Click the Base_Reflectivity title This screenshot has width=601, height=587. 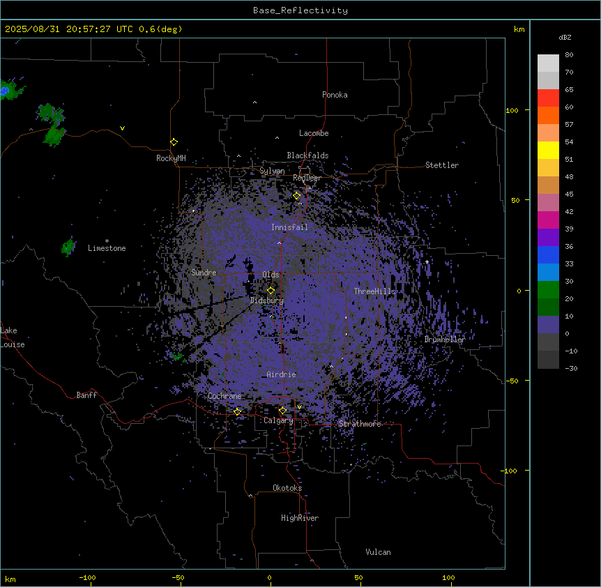click(x=300, y=10)
